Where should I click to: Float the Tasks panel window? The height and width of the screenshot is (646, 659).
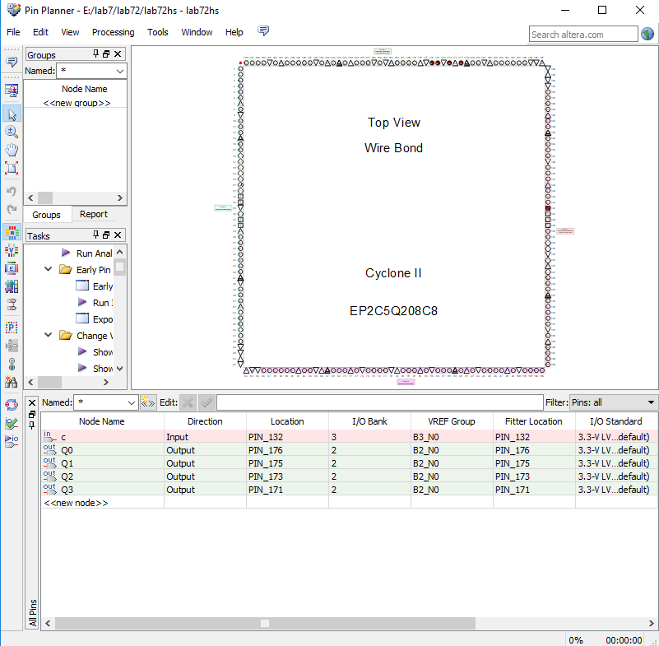click(106, 235)
